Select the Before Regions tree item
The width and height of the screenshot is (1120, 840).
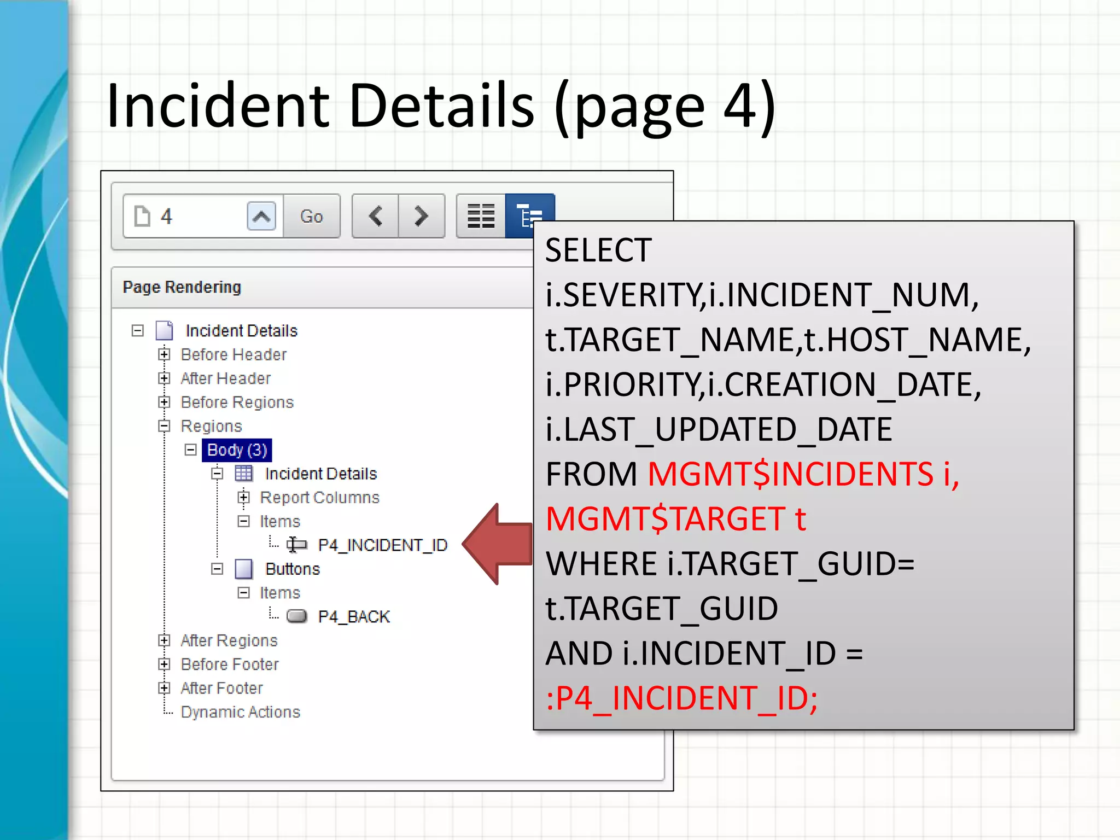[237, 402]
